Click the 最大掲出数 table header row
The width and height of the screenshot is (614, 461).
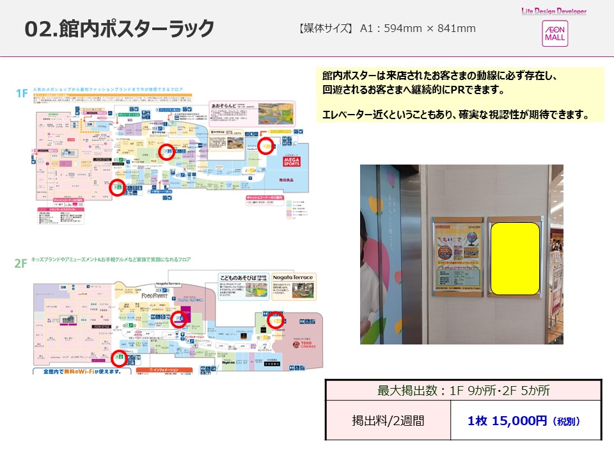click(x=463, y=390)
